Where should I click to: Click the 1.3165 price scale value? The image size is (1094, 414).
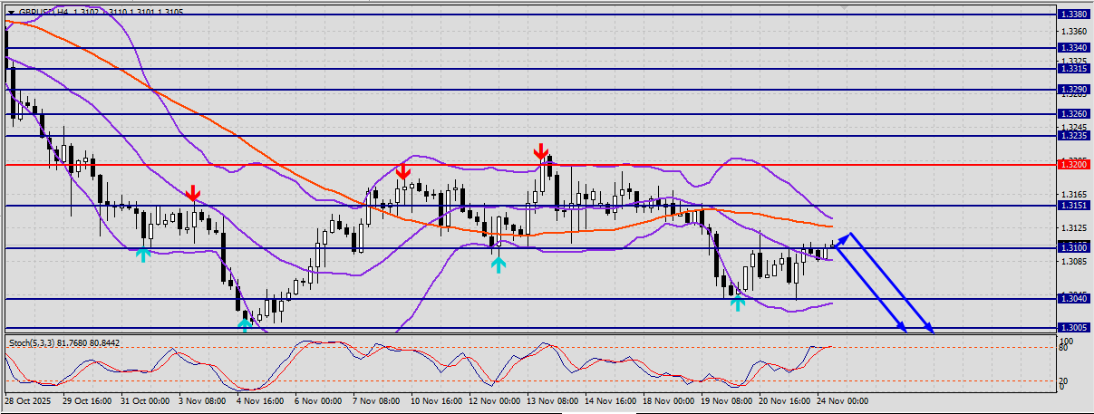pos(1074,194)
